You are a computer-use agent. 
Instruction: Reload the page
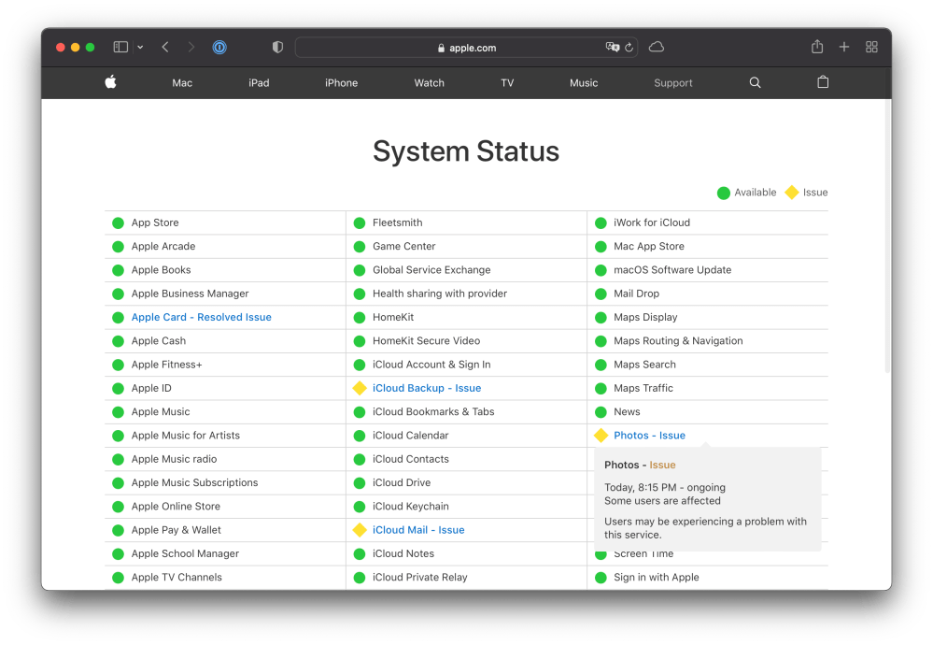coord(629,47)
